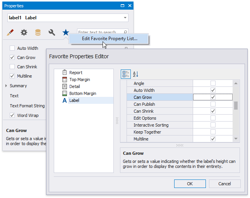250x198 pixels.
Task: Open the label1 Label component dropdown
Action: pyautogui.click(x=125, y=18)
